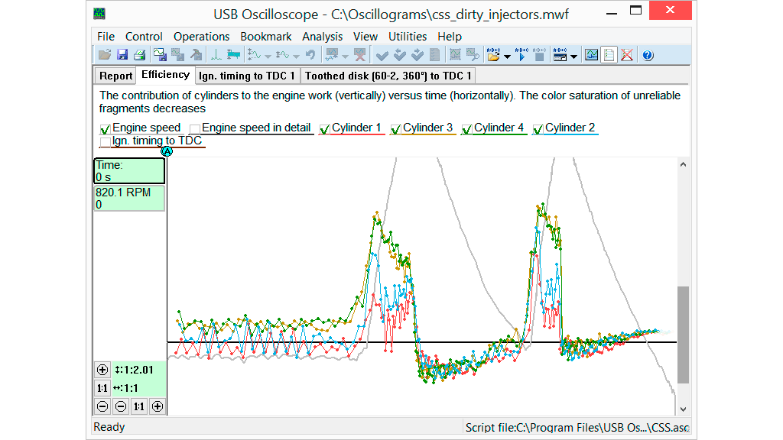The width and height of the screenshot is (783, 440).
Task: Click the red-crossed report page icon
Action: coord(627,55)
